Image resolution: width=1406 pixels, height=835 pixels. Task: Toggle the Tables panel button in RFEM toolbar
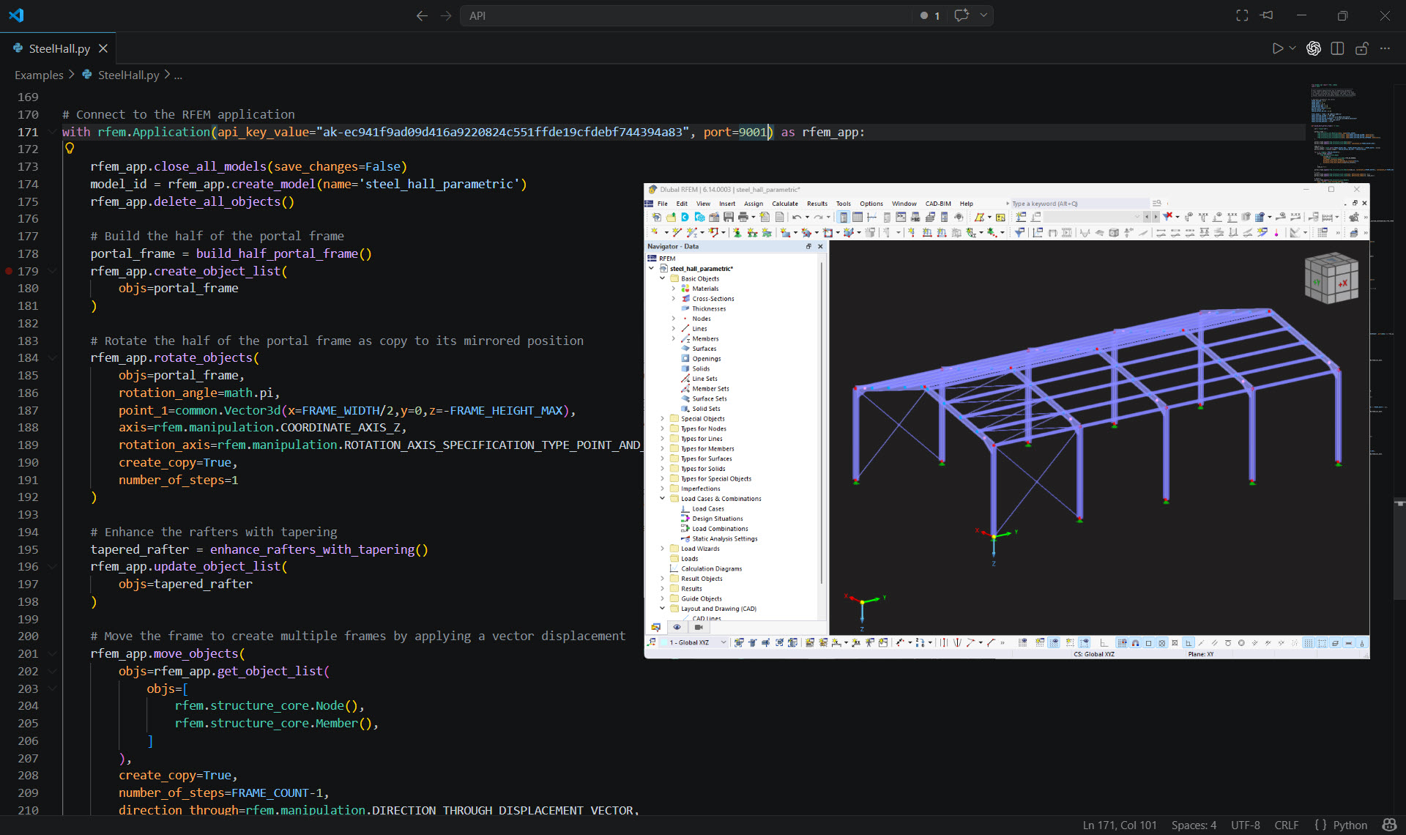[857, 217]
